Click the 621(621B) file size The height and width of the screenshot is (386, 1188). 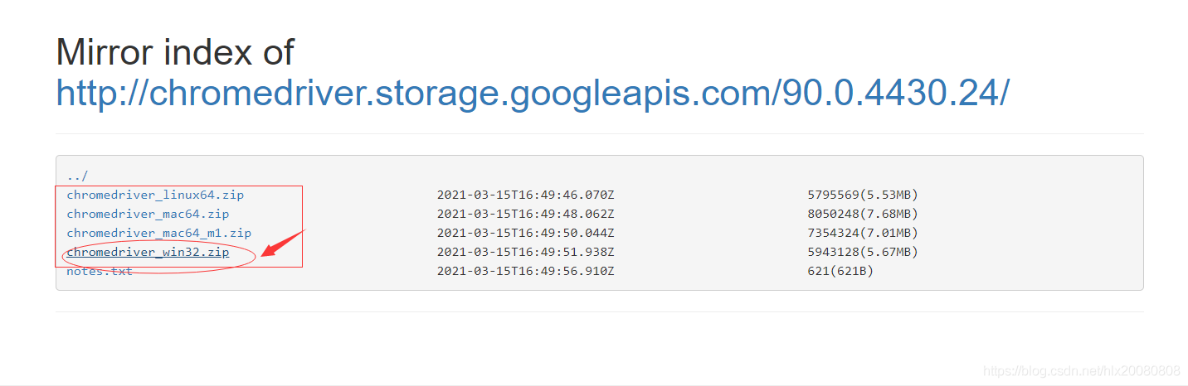pyautogui.click(x=840, y=271)
